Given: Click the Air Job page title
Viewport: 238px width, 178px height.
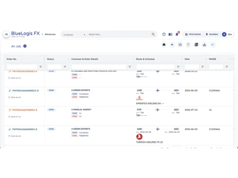Looking at the screenshot, I should pyautogui.click(x=16, y=47).
